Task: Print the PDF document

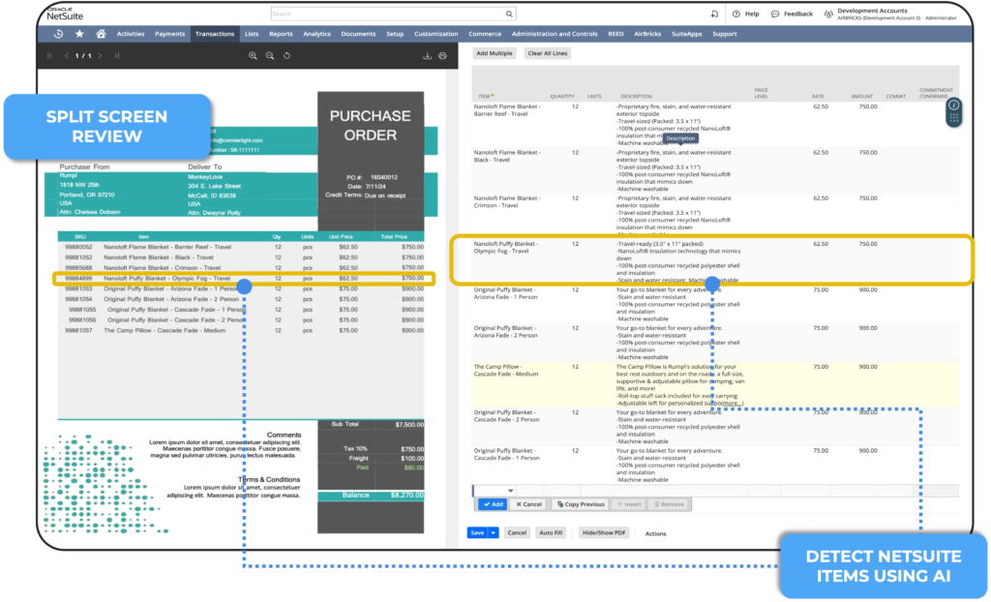Action: tap(443, 55)
